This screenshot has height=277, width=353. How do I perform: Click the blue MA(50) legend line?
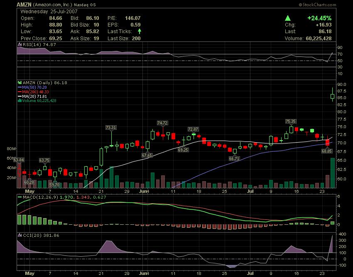(20, 87)
